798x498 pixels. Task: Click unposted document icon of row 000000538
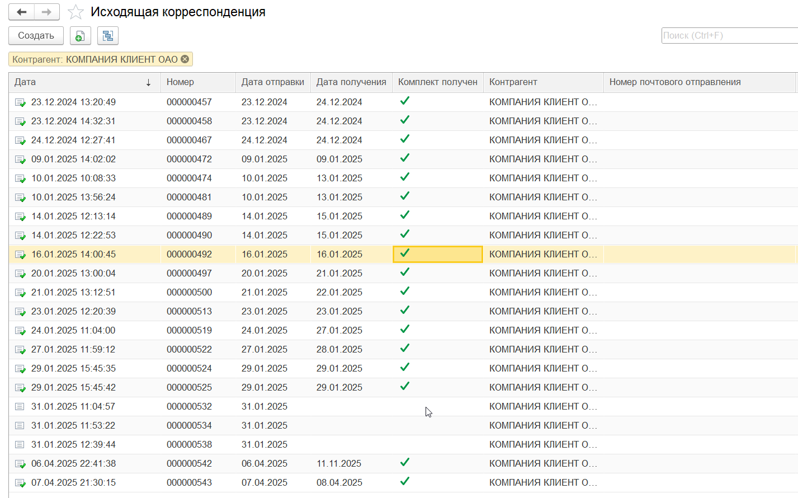[x=20, y=444]
